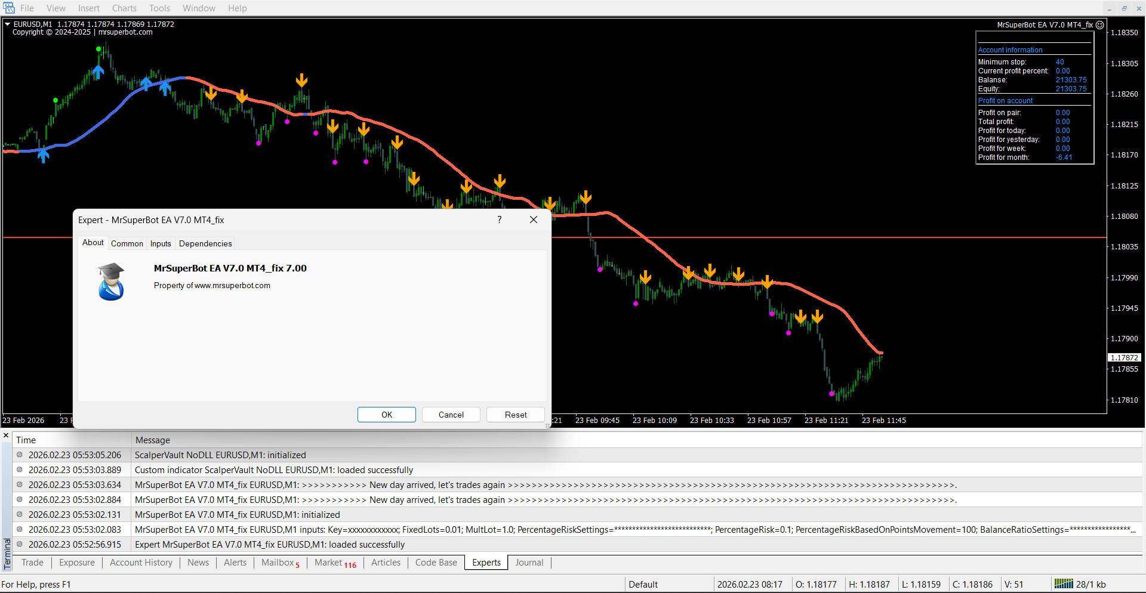Select the Custom indicator ScalperVault loaded successfully log row
Viewport: 1146px width, 593px height.
(274, 470)
